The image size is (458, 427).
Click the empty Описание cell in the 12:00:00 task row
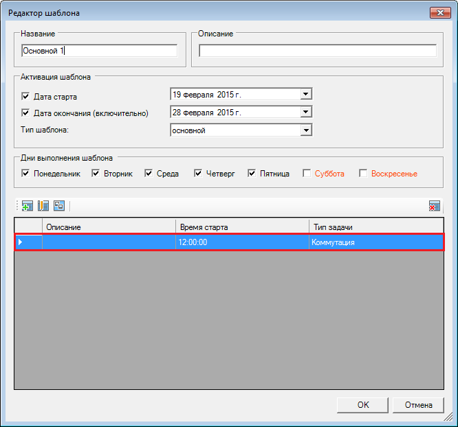[x=109, y=242]
